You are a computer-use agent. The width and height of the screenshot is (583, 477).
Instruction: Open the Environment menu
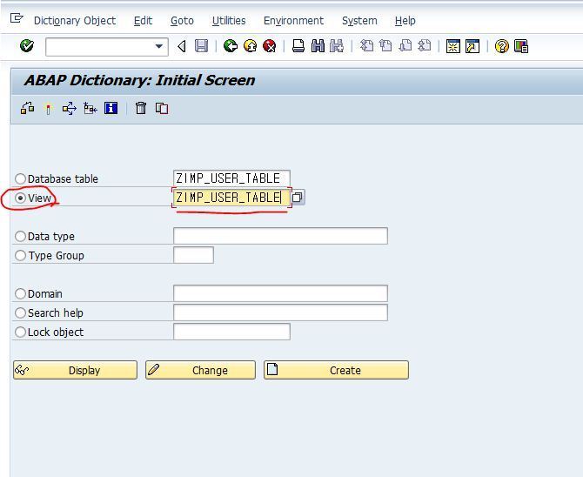[293, 21]
